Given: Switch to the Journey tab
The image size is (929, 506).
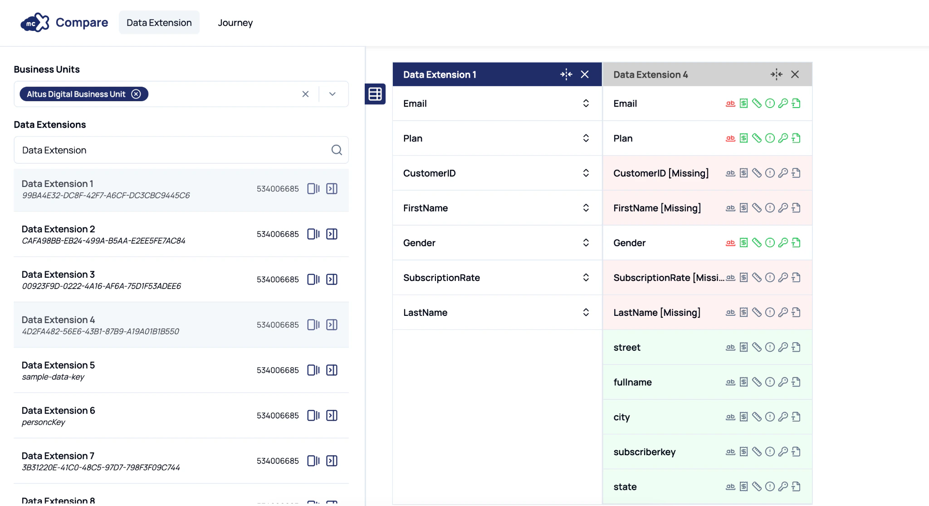Looking at the screenshot, I should tap(235, 22).
